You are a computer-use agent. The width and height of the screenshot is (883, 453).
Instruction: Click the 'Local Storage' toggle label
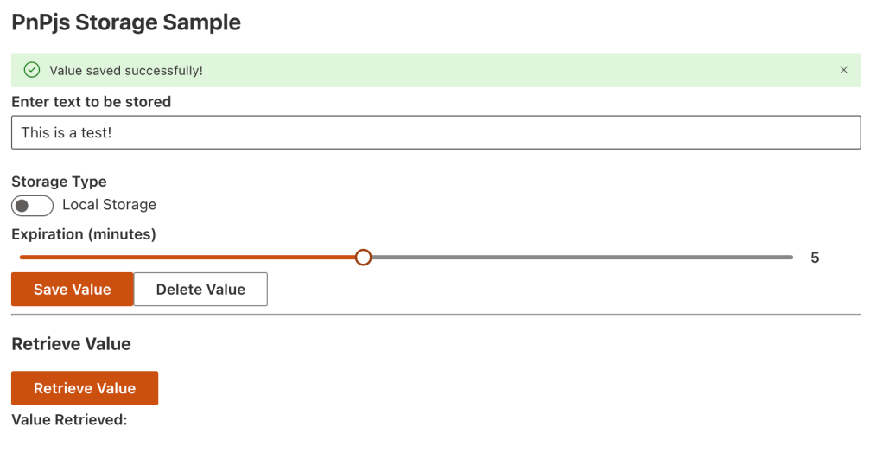[x=109, y=205]
